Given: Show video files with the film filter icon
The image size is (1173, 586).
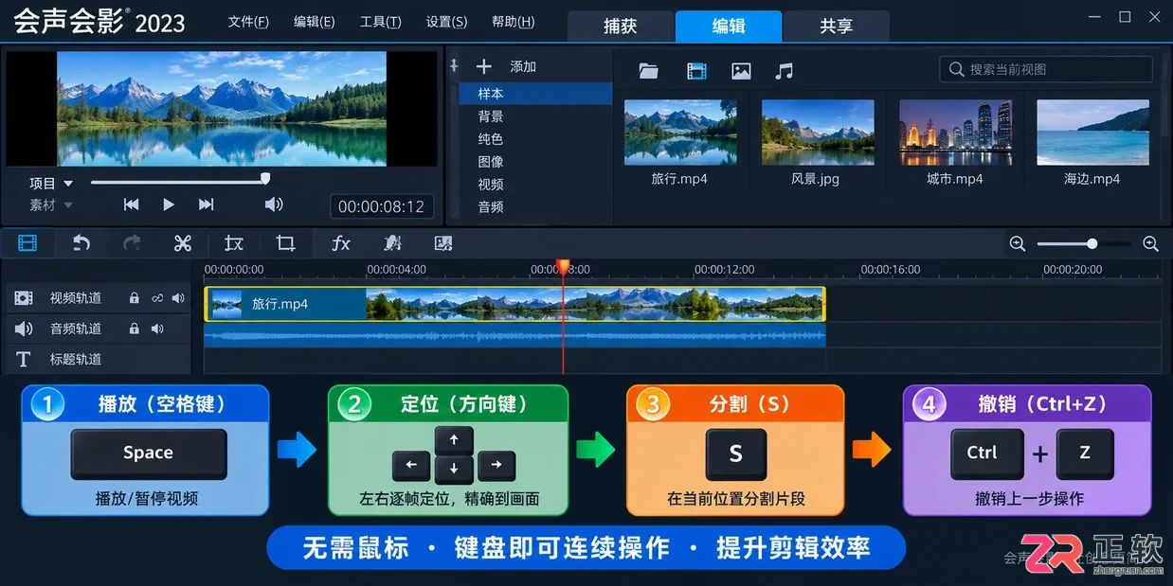Looking at the screenshot, I should click(697, 70).
